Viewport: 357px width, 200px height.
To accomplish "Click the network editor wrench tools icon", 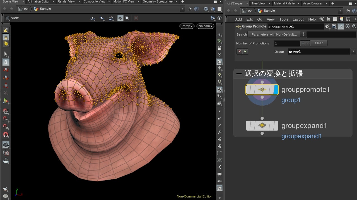I will click(321, 19).
